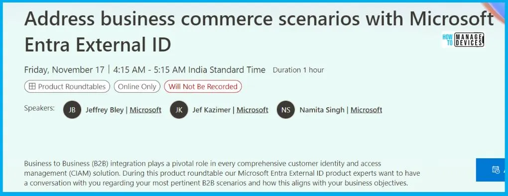Click the JB avatar for Jeffrey Bley
The image size is (508, 196).
[x=72, y=110]
